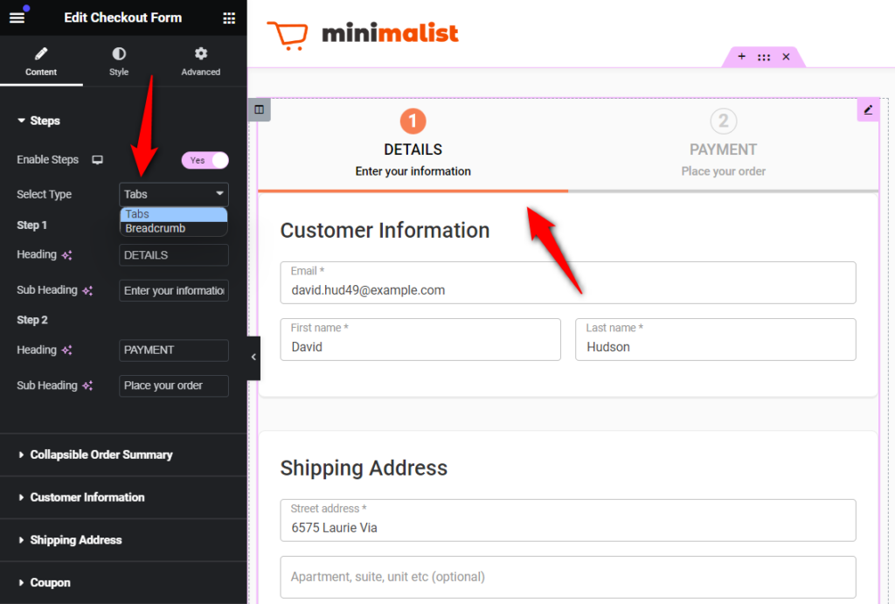The width and height of the screenshot is (895, 604).
Task: Open the widgets library grid icon
Action: (229, 17)
